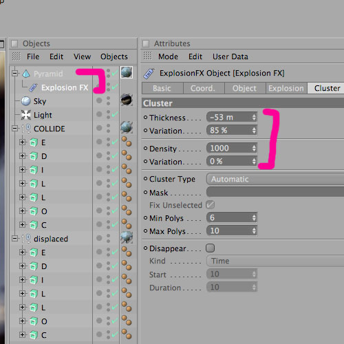Toggle the Light object's green checkmark
The height and width of the screenshot is (344, 344).
tap(115, 114)
